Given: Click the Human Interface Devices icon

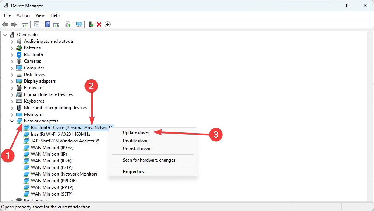Looking at the screenshot, I should point(19,94).
